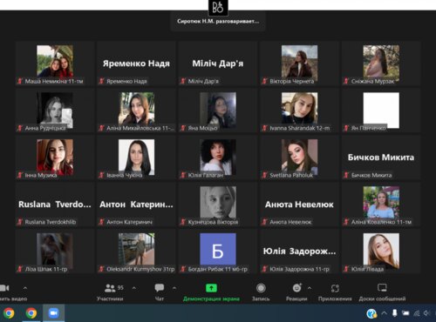Select Сніжана Мурзак participant tile
This screenshot has width=436, height=322.
381,64
